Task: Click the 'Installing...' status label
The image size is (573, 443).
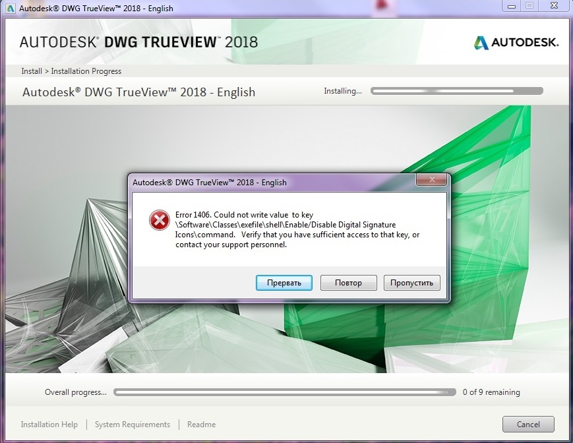Action: point(343,91)
